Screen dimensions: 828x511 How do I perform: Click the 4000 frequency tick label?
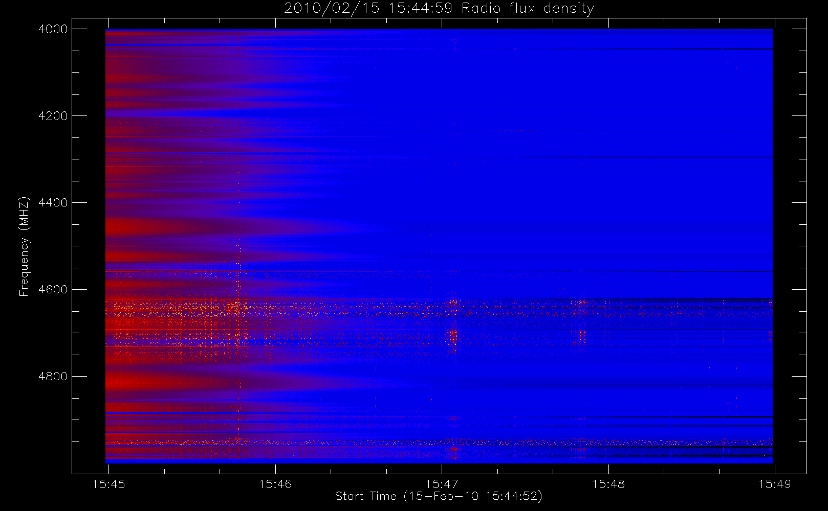point(53,29)
